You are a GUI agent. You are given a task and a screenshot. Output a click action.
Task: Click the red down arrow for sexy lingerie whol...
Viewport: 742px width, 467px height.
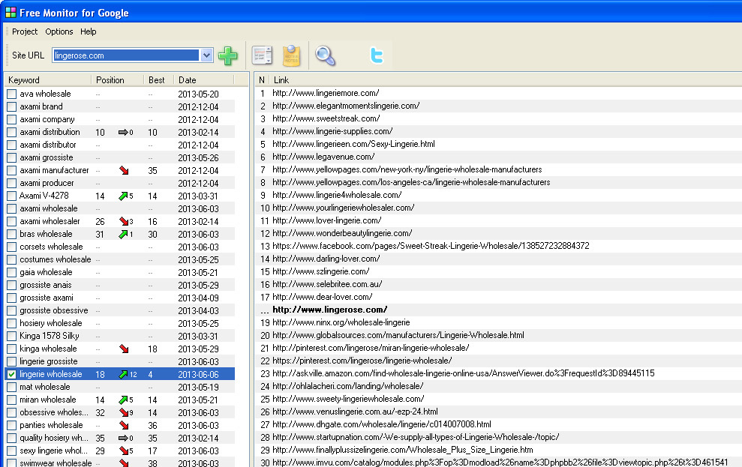(124, 451)
